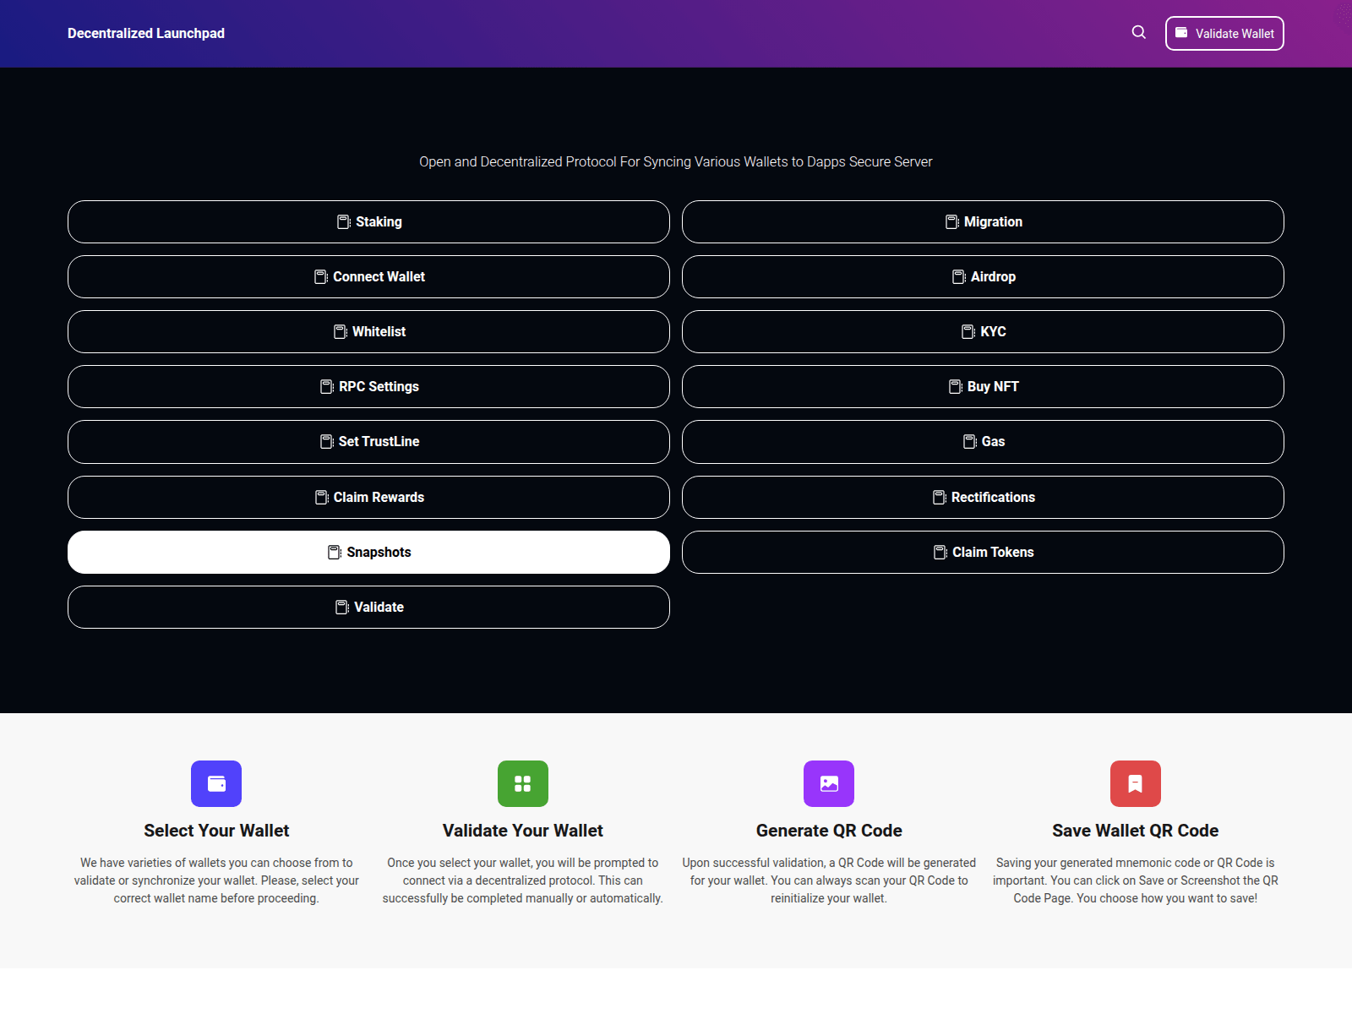Viewport: 1352px width, 1014px height.
Task: Select the Validate button in the list
Action: 368,607
